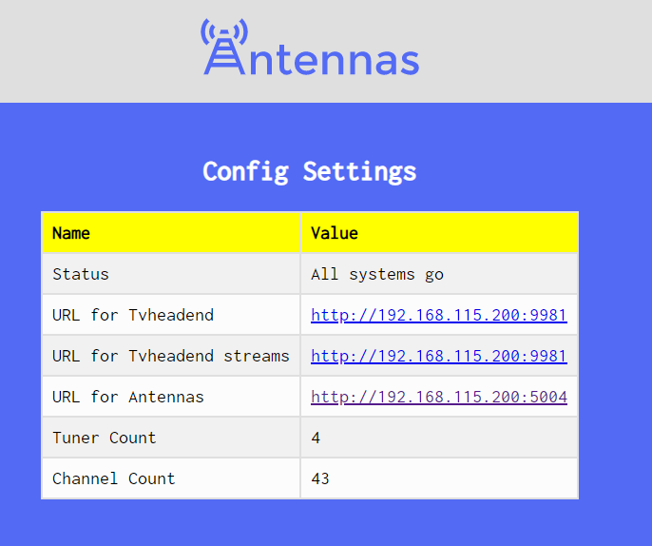Viewport: 652px width, 546px height.
Task: Open the URL for Tvheadend link
Action: (x=439, y=315)
